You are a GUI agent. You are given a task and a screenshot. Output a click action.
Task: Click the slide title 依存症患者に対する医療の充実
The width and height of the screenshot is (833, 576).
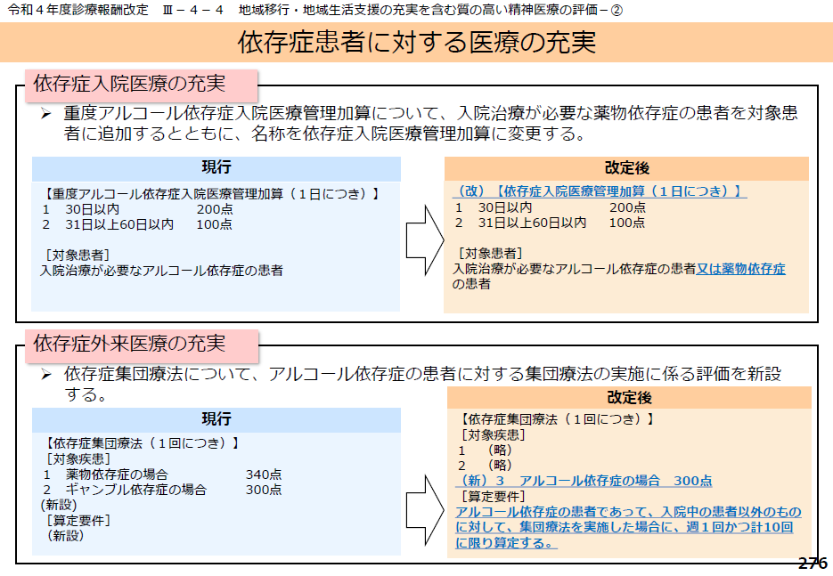point(416,42)
